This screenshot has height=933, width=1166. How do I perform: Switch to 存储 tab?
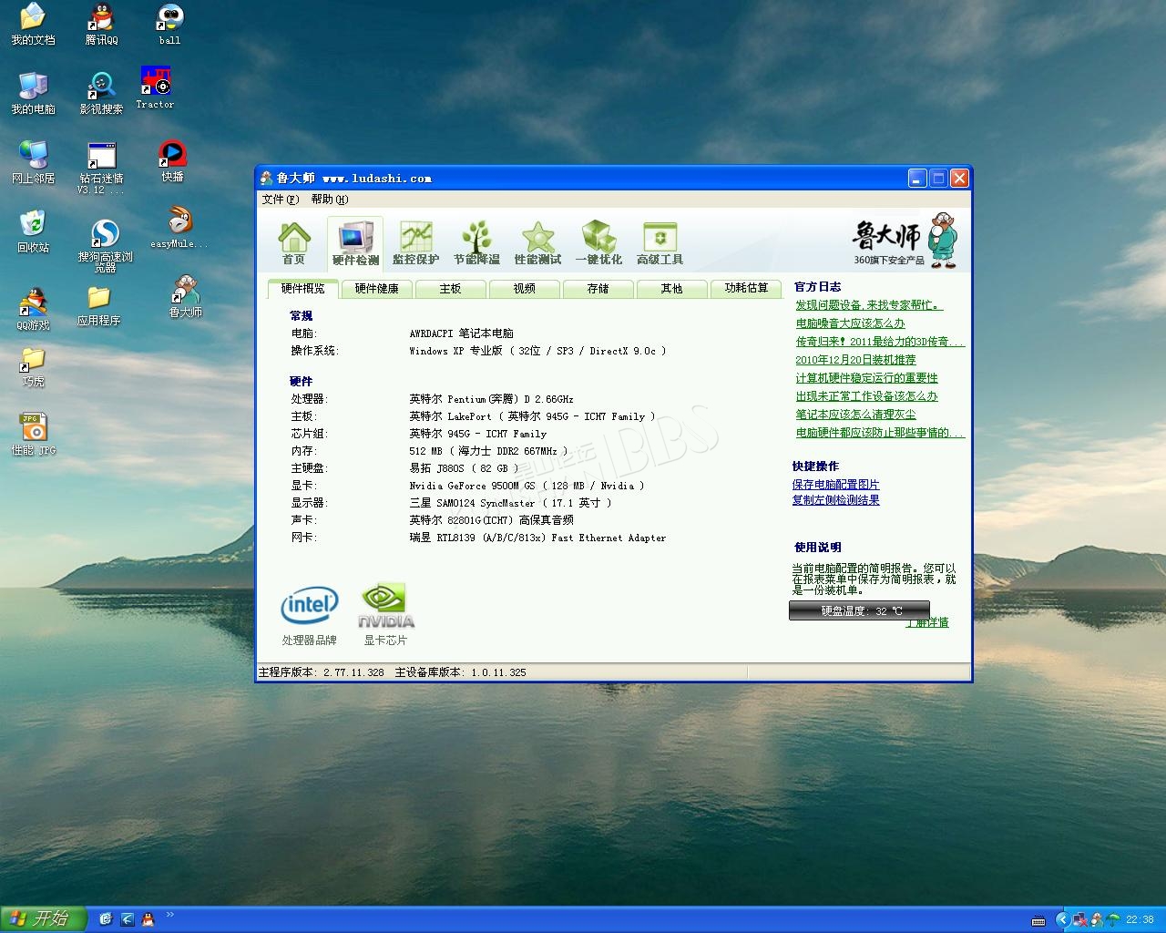pos(598,289)
